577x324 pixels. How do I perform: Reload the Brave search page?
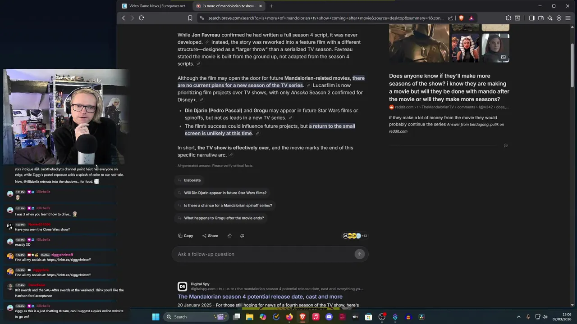click(142, 18)
